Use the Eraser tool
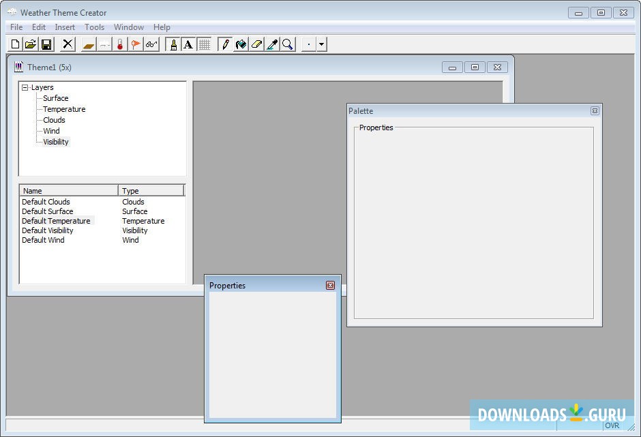 click(256, 44)
